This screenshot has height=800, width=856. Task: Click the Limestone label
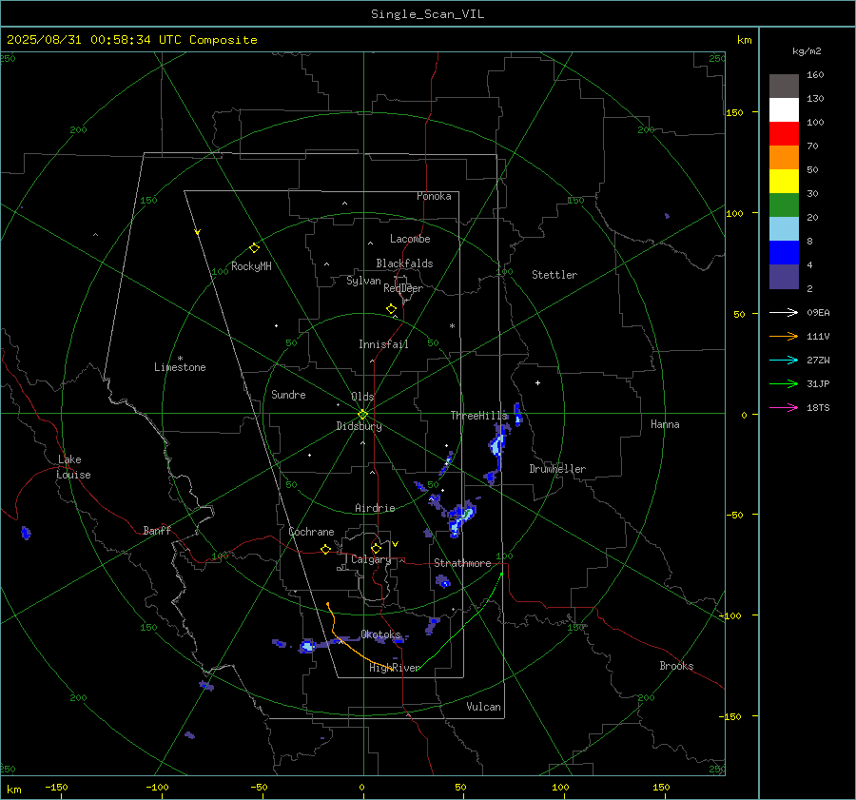point(180,367)
